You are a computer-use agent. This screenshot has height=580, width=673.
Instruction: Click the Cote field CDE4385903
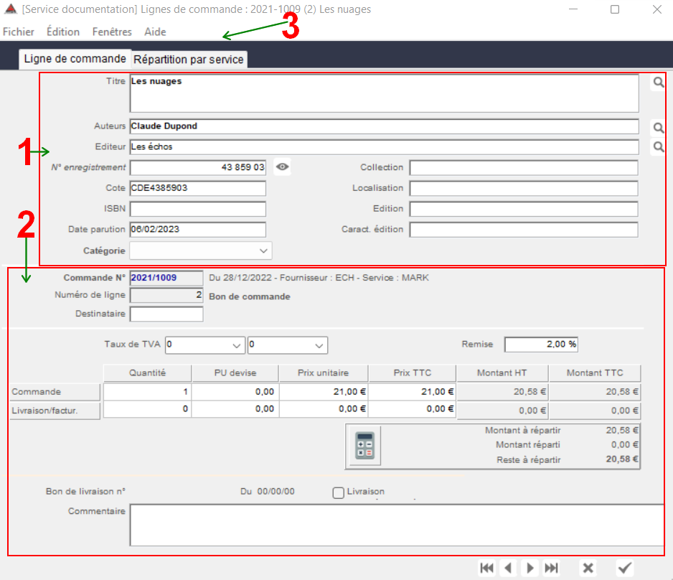(198, 188)
